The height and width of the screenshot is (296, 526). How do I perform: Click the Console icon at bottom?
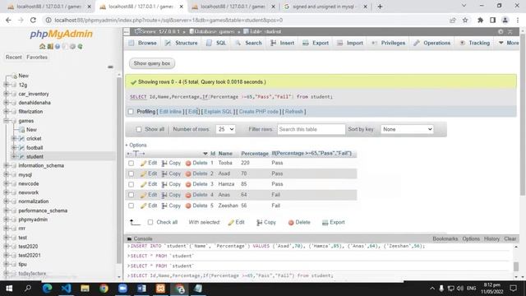coord(129,239)
